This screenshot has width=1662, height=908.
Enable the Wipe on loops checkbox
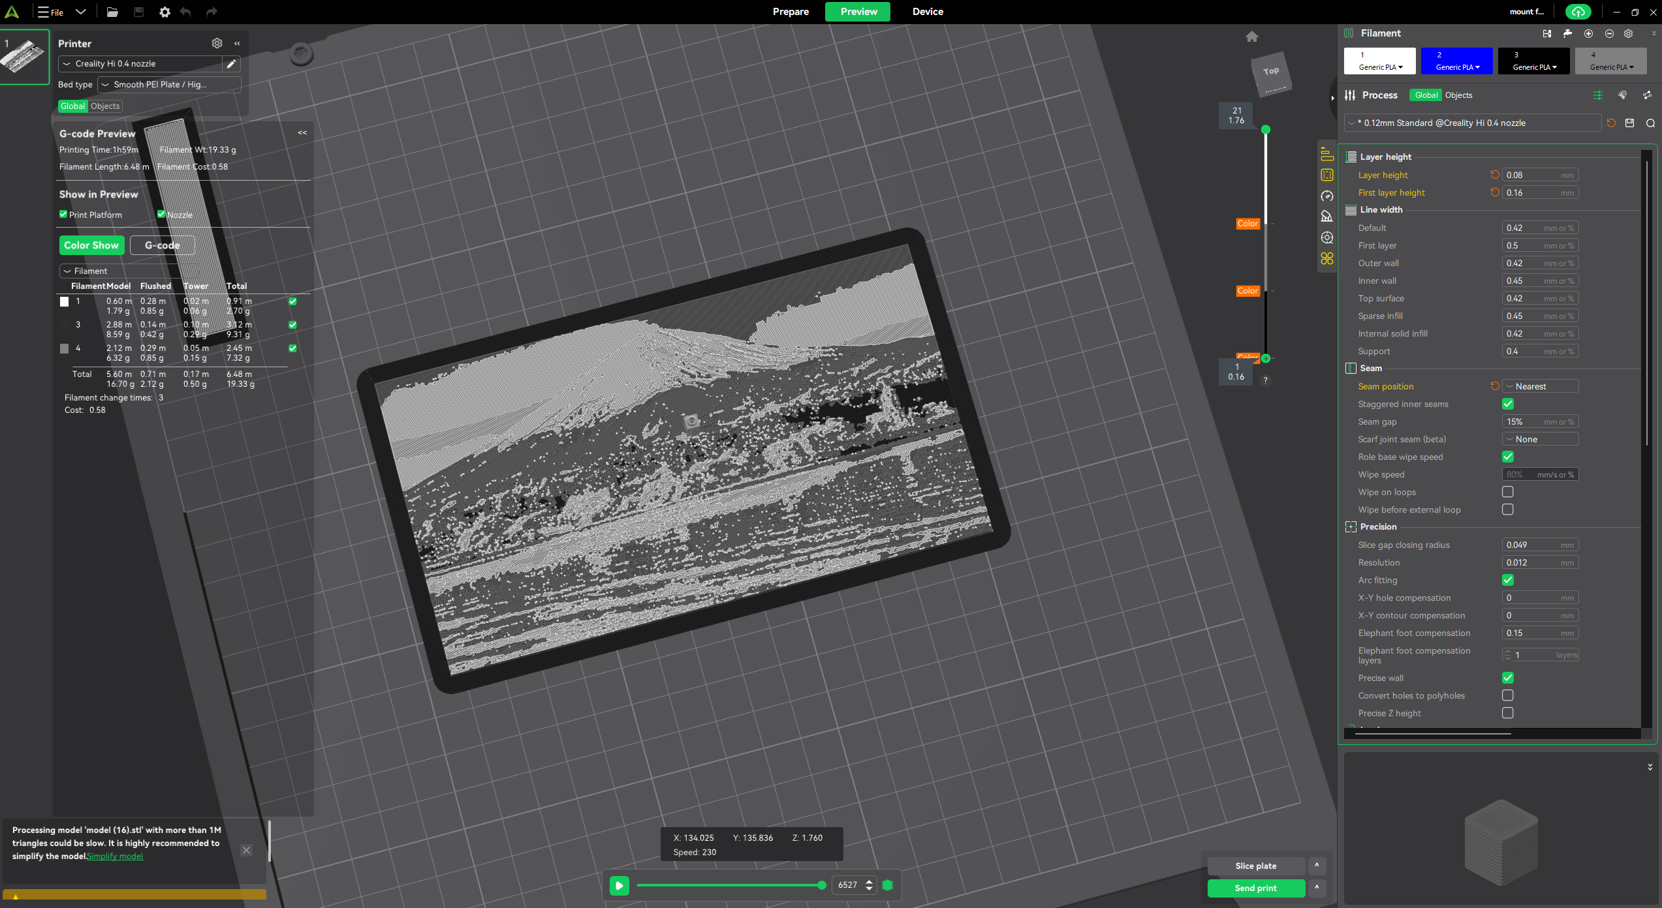[x=1507, y=492]
